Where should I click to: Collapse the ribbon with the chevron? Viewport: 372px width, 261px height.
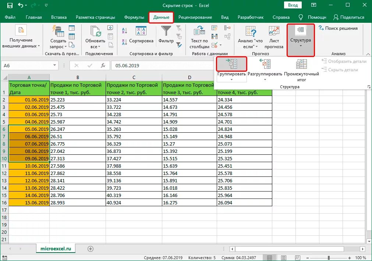point(368,54)
